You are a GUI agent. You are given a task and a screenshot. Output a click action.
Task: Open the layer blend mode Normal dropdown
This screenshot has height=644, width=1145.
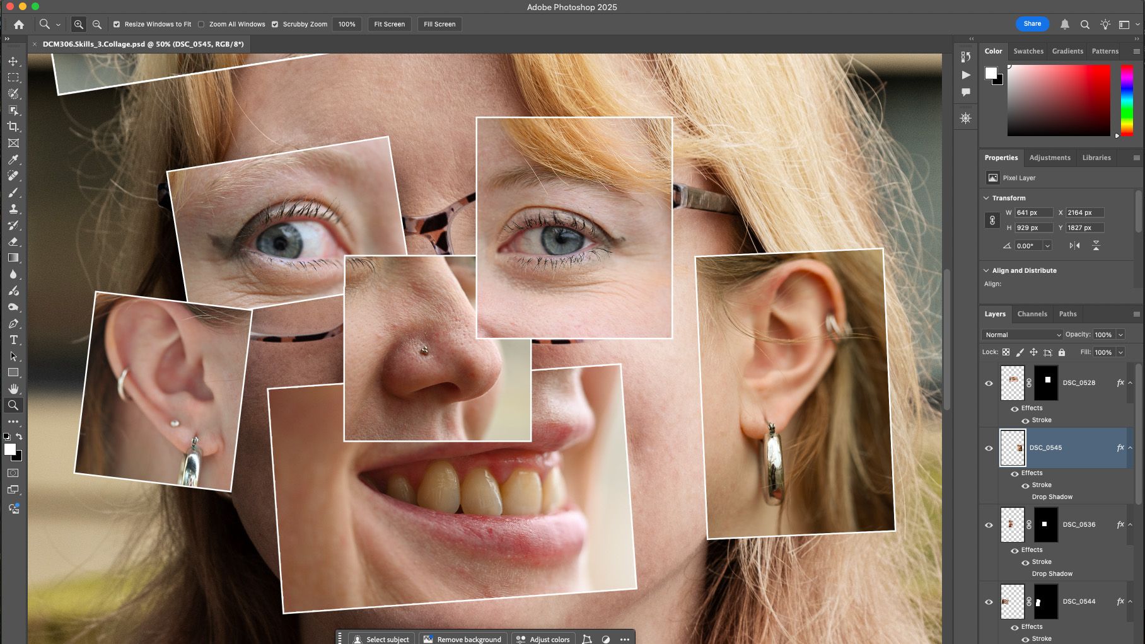point(1023,335)
